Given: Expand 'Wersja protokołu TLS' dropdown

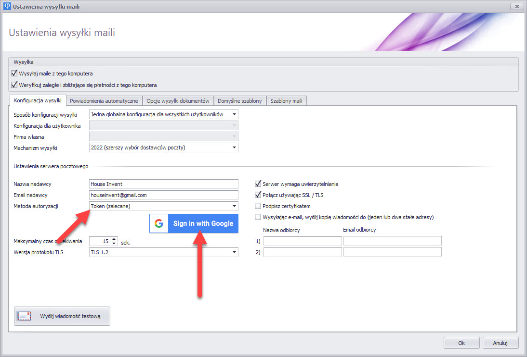Looking at the screenshot, I should 234,252.
